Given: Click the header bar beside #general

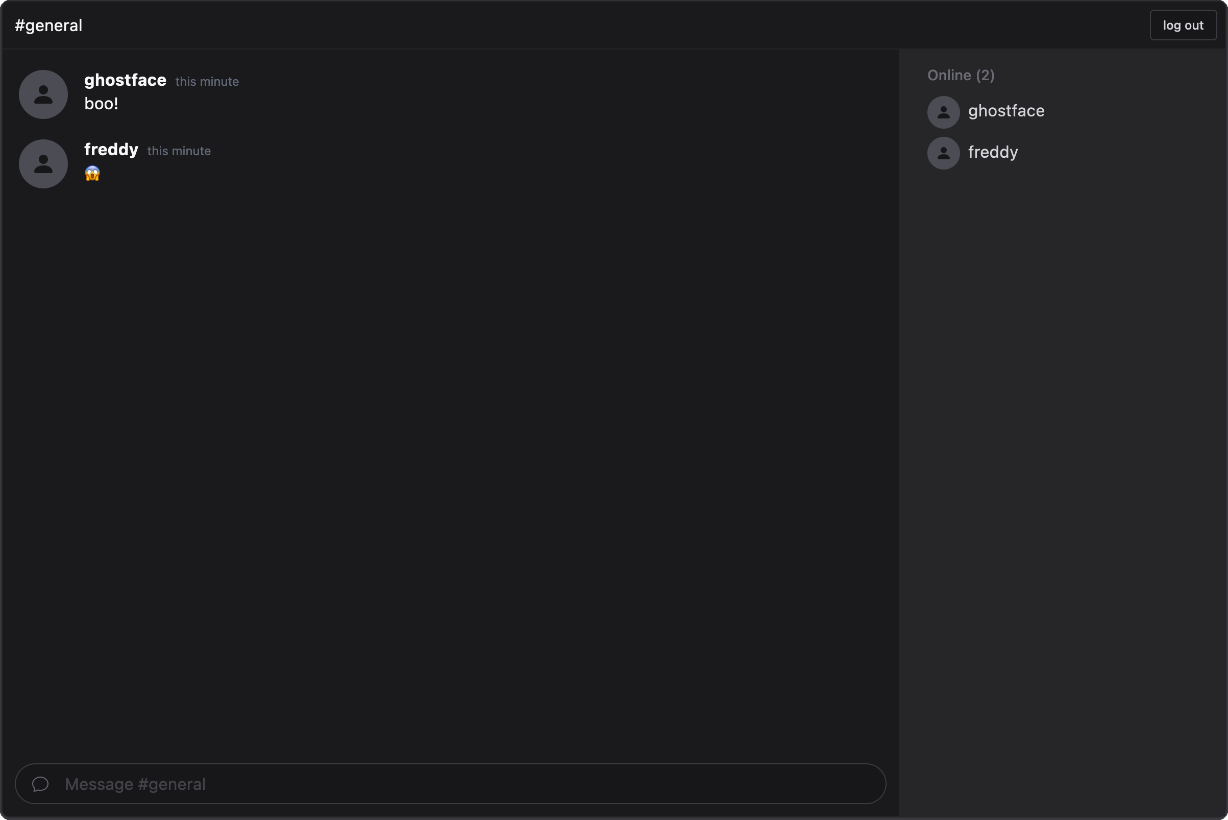Looking at the screenshot, I should point(575,26).
